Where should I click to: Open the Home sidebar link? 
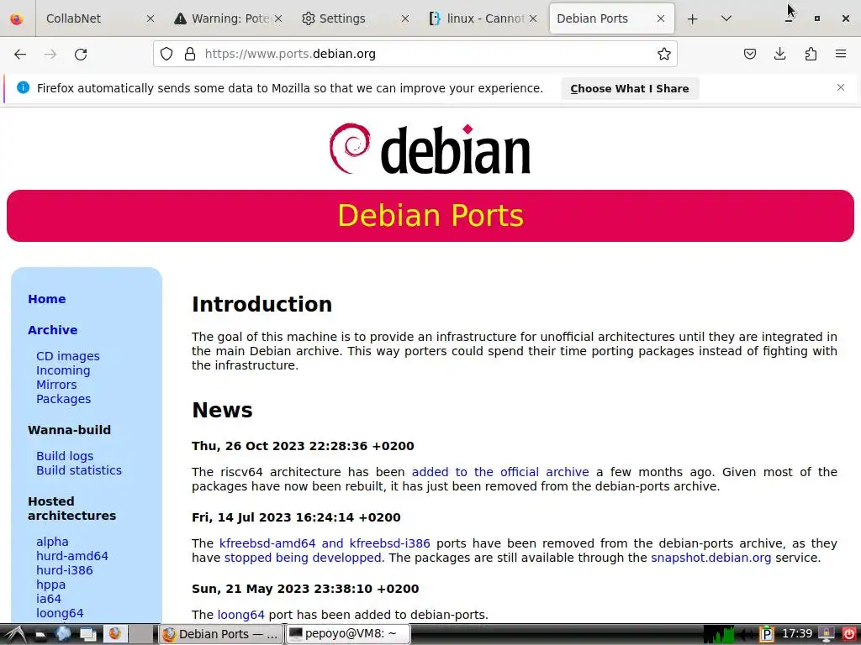(x=47, y=299)
